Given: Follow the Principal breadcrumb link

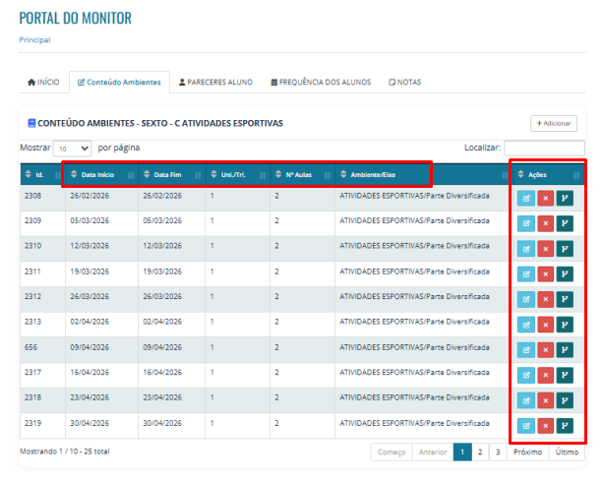Looking at the screenshot, I should [35, 40].
